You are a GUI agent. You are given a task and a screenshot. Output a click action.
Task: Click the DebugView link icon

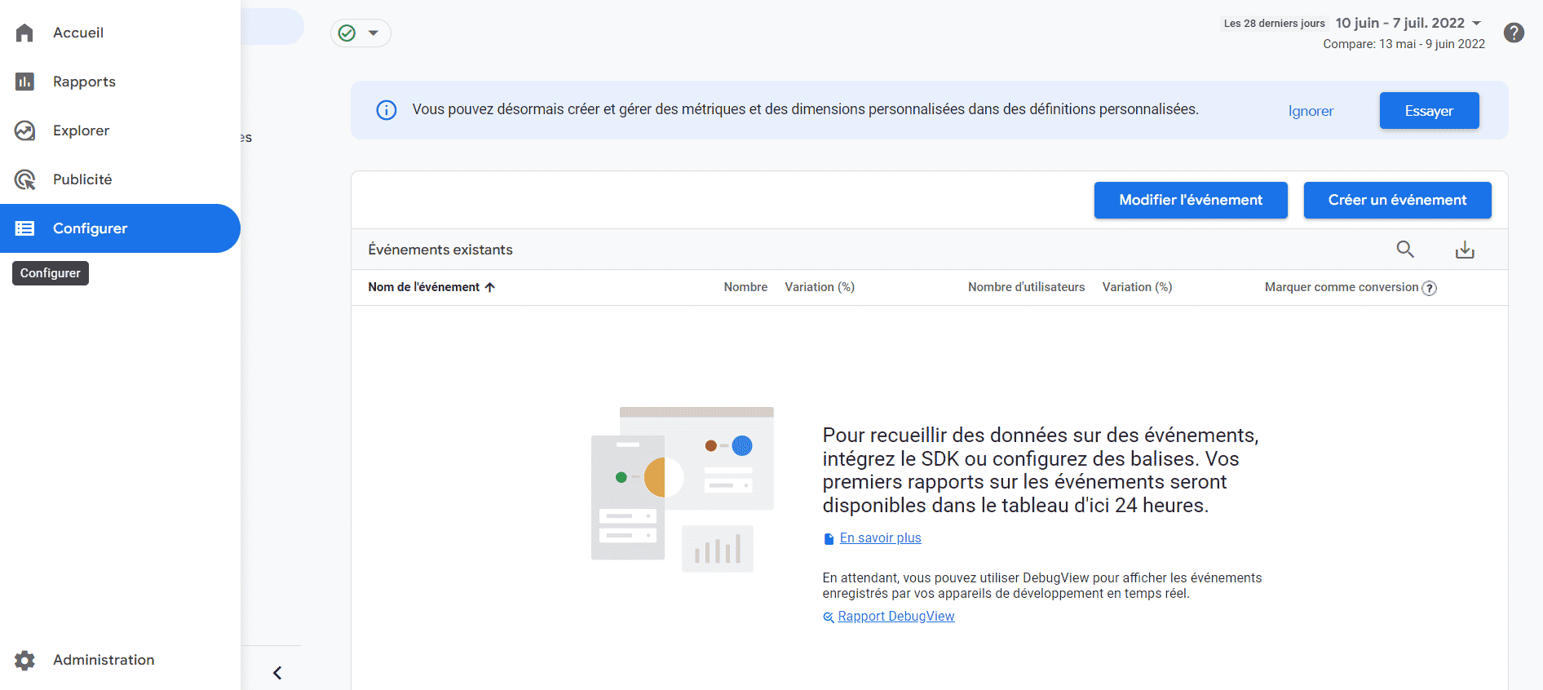click(829, 617)
